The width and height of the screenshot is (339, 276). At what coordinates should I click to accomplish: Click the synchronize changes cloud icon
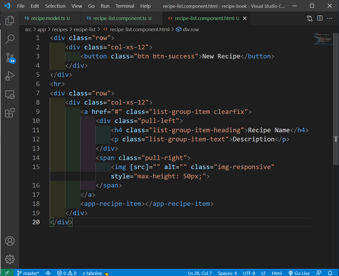click(48, 273)
